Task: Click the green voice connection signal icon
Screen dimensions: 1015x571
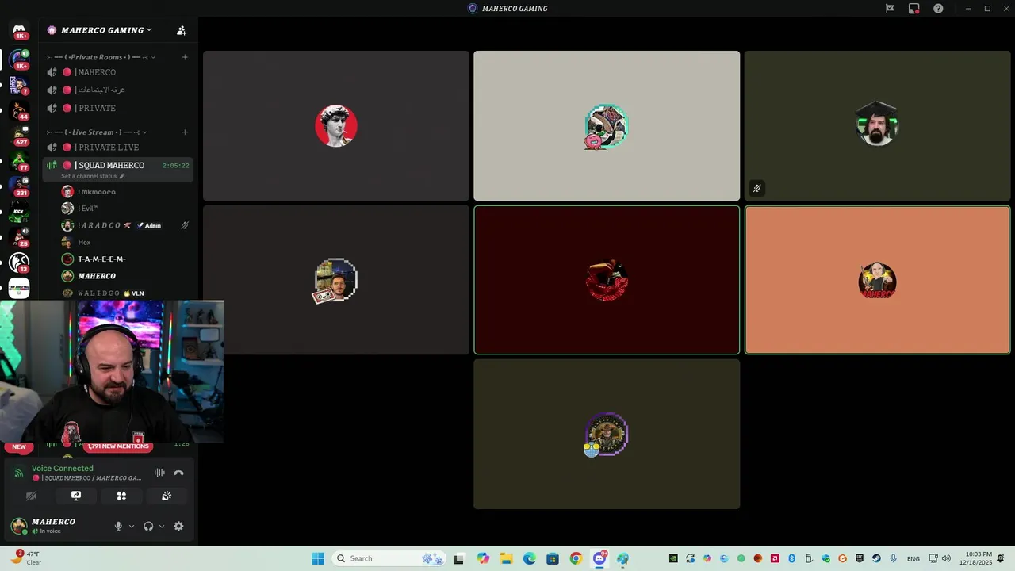Action: pyautogui.click(x=19, y=473)
